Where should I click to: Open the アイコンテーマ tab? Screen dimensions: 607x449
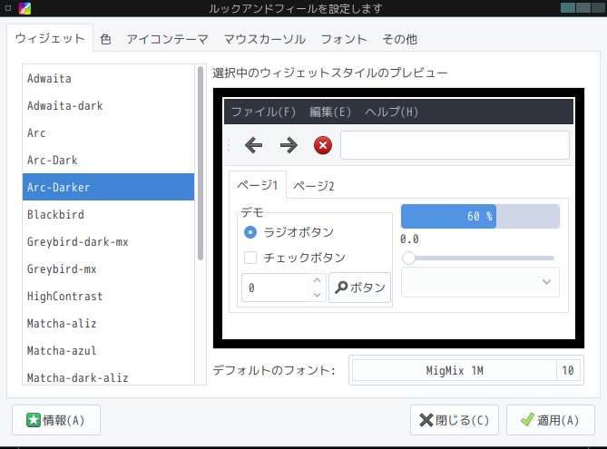point(167,39)
